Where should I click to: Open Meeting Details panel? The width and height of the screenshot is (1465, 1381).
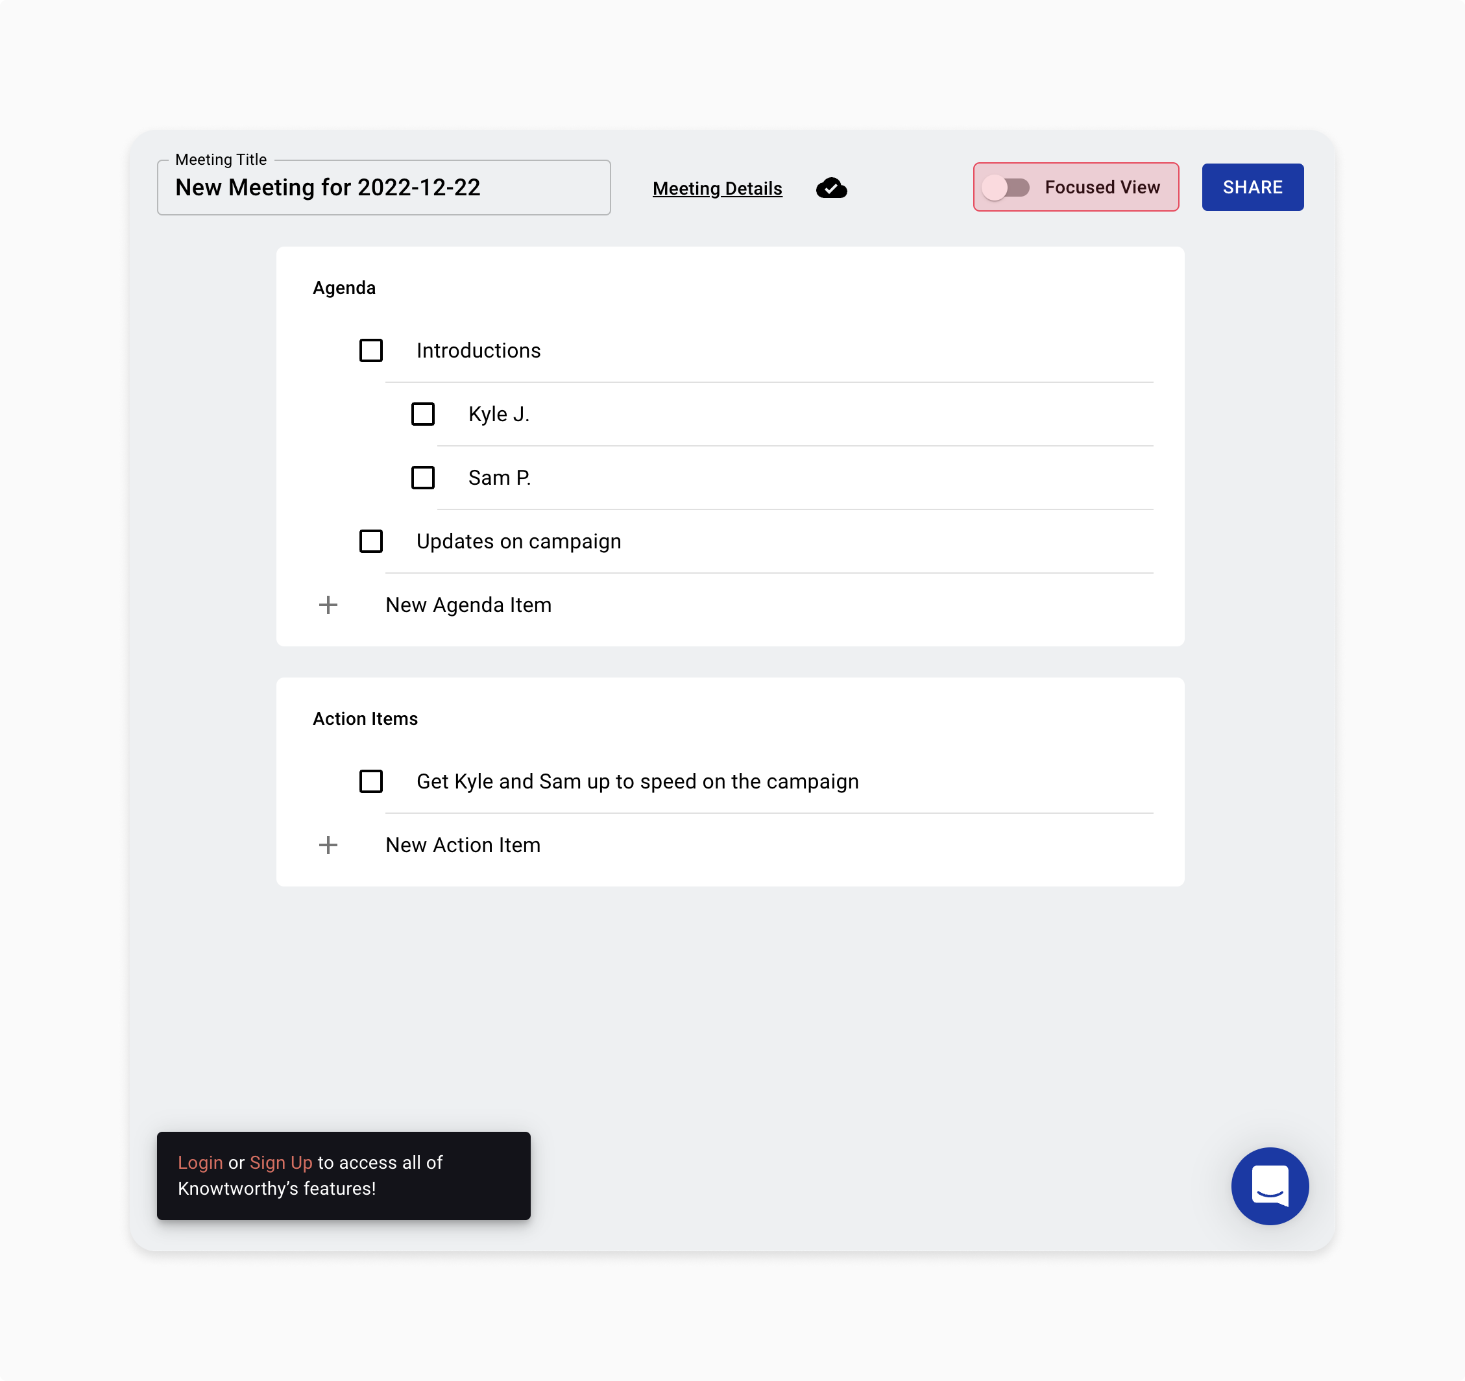pos(718,188)
